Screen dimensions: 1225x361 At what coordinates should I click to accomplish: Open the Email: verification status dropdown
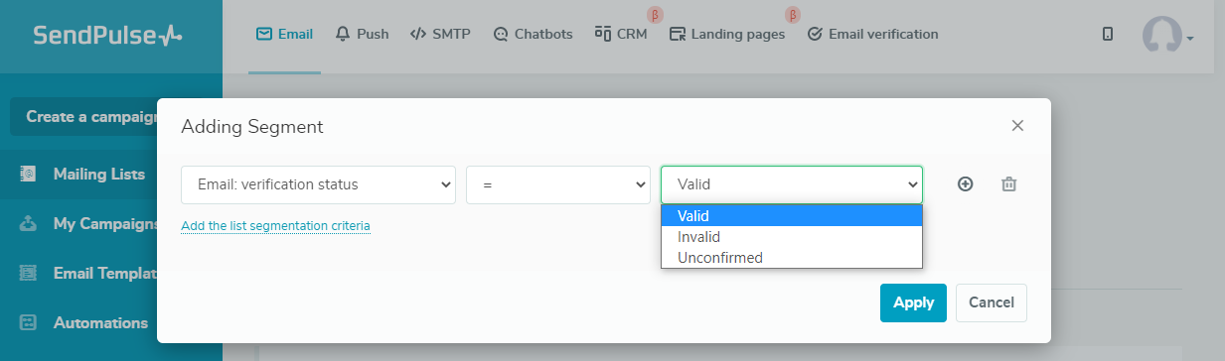coord(318,184)
